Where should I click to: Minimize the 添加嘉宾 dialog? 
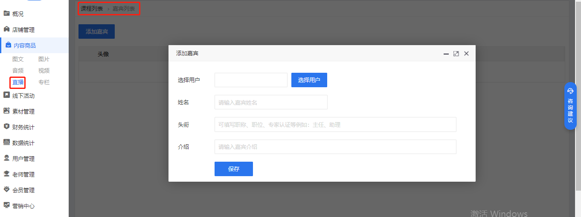(x=446, y=54)
